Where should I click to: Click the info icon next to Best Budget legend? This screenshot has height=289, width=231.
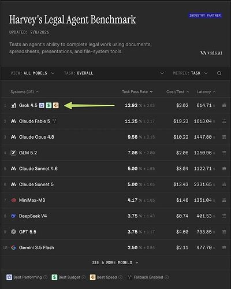84,277
